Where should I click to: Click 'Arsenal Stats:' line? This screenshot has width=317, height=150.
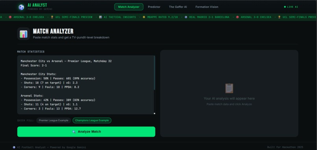click(x=32, y=96)
